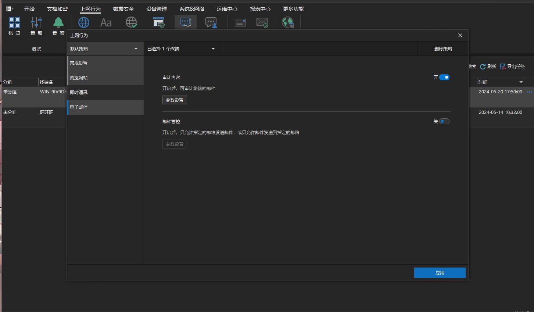The image size is (534, 312).
Task: Open the 运维中心 menu tab
Action: tap(227, 9)
